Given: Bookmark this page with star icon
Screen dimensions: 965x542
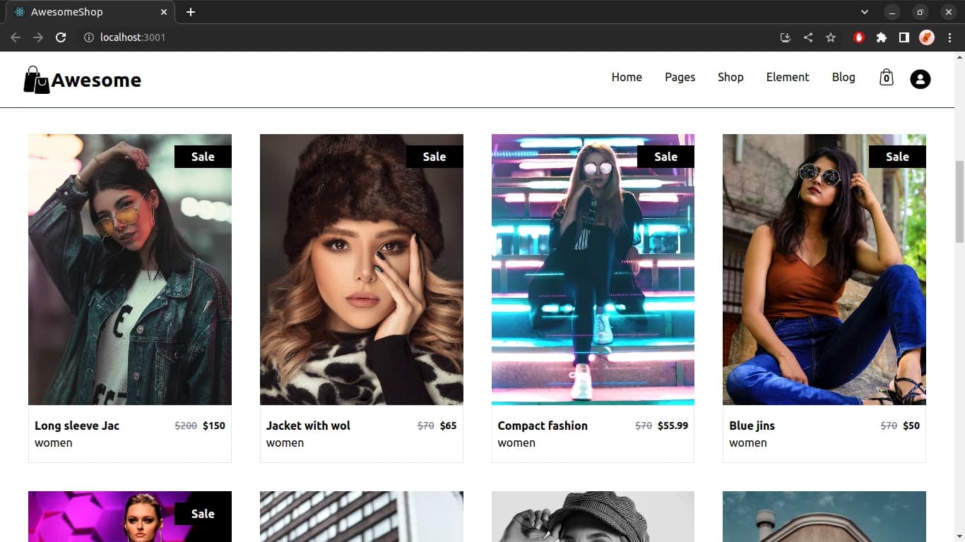Looking at the screenshot, I should 831,37.
